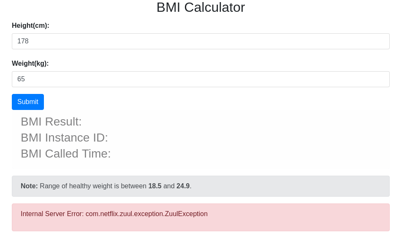Click the bold 24.9 value
Viewport: 399px width, 238px height.
[183, 186]
